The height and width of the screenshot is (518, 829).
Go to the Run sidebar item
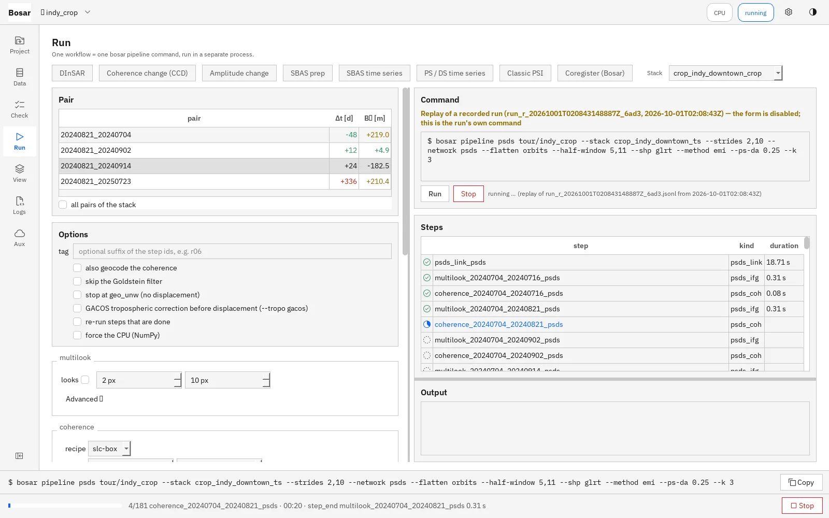(x=20, y=141)
